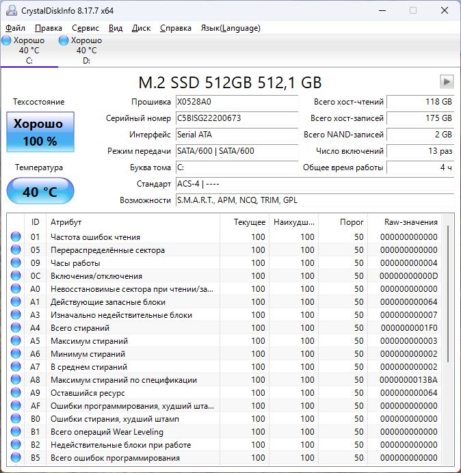This screenshot has width=461, height=473.
Task: Click the next disk arrow button
Action: click(447, 82)
